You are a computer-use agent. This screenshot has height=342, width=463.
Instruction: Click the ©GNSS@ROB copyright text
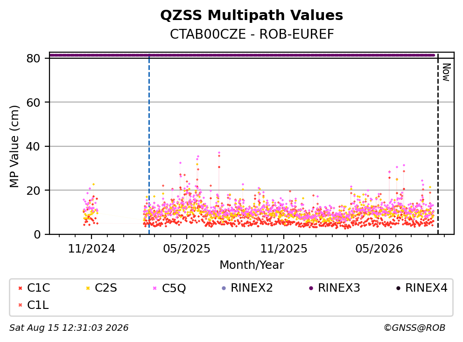coord(414,328)
